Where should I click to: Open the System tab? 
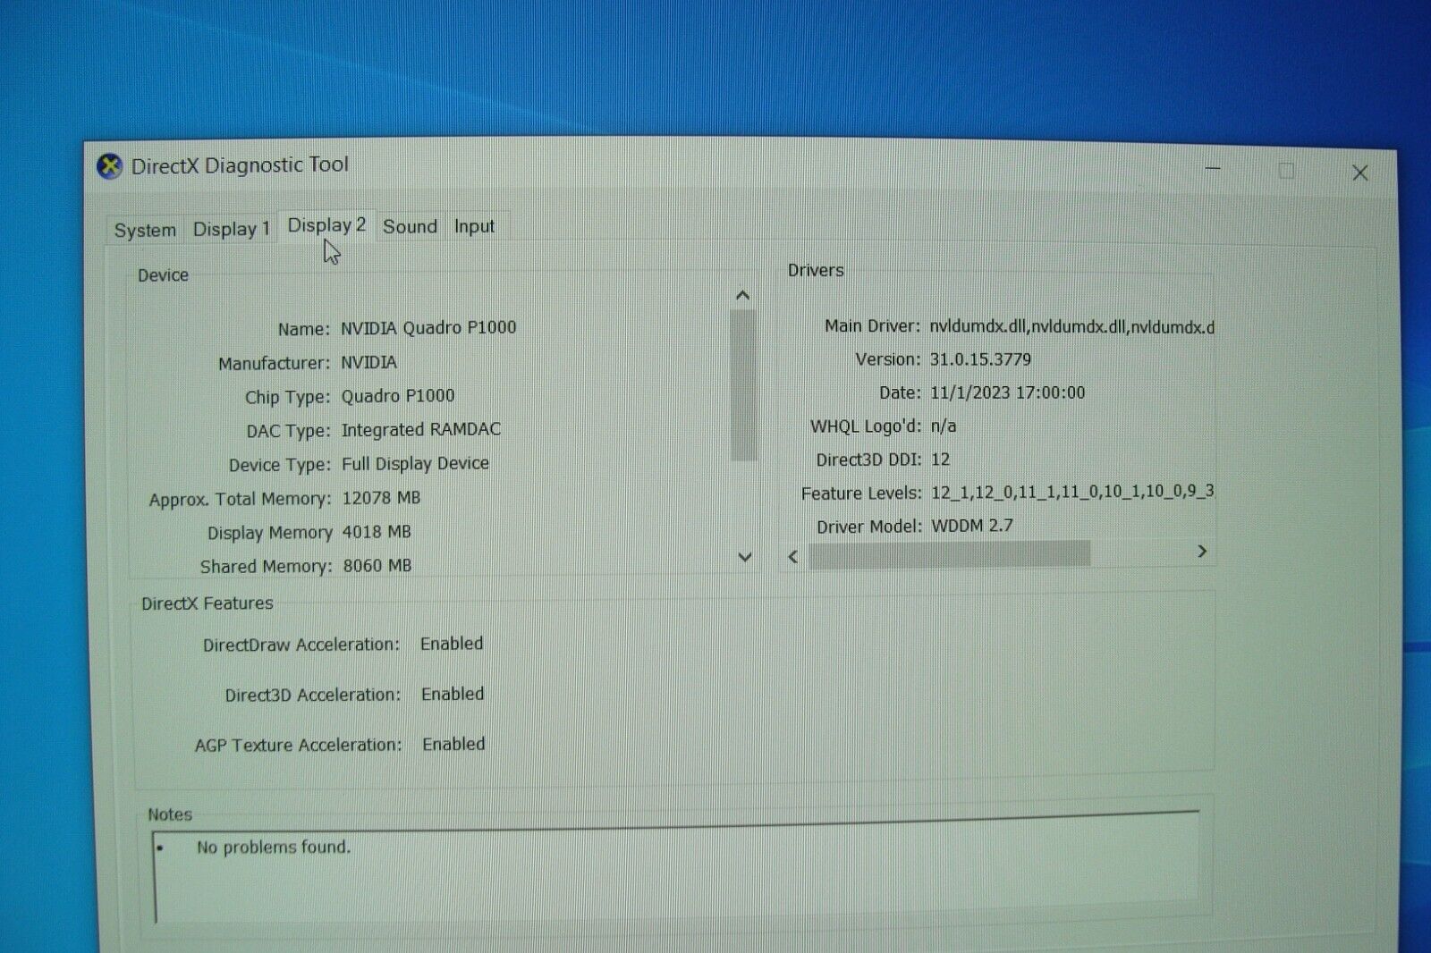tap(145, 230)
